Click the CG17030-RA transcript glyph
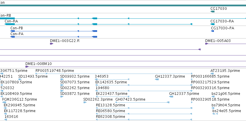246x121 pixels. [x=212, y=24]
